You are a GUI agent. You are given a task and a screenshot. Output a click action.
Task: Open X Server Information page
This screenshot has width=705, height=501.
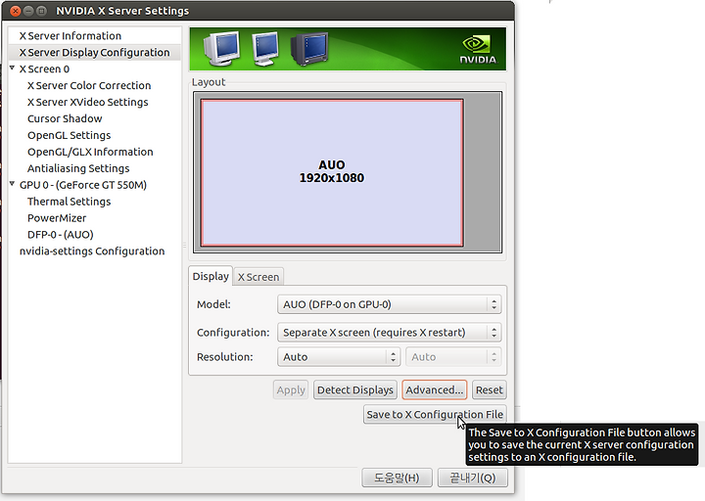pos(70,36)
